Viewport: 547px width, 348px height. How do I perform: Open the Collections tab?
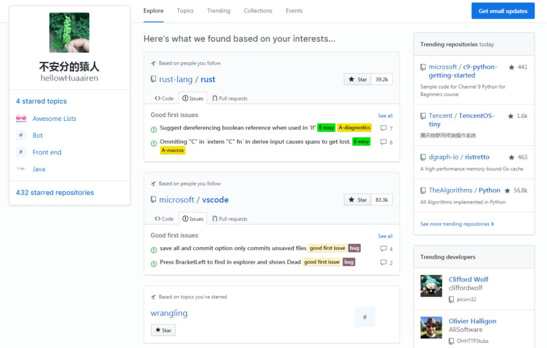click(x=258, y=11)
